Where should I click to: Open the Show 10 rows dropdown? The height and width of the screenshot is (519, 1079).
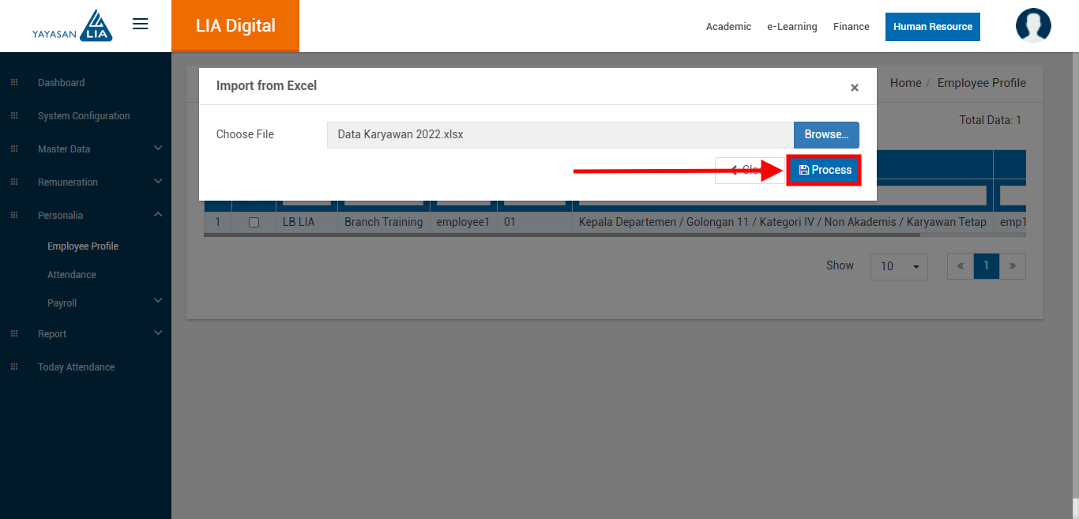click(x=899, y=266)
